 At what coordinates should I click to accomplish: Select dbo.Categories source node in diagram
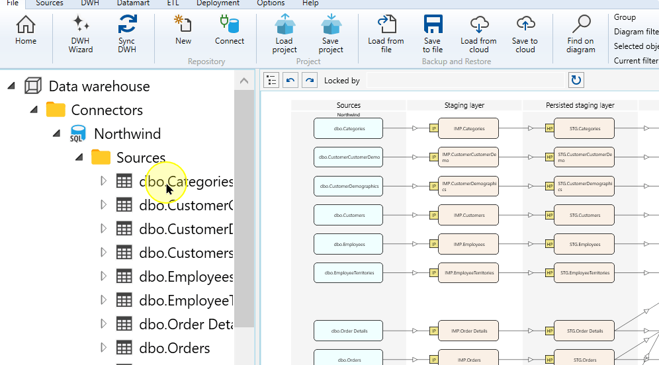(349, 128)
